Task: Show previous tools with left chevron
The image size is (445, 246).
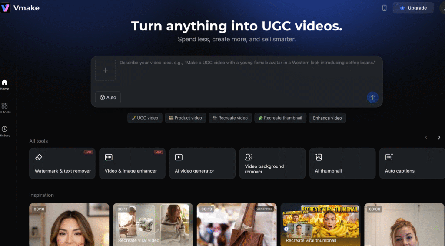Action: (426, 137)
